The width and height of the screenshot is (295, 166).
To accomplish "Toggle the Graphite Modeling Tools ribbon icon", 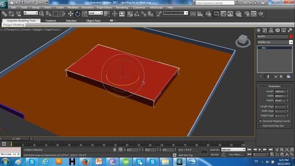I will point(216,14).
